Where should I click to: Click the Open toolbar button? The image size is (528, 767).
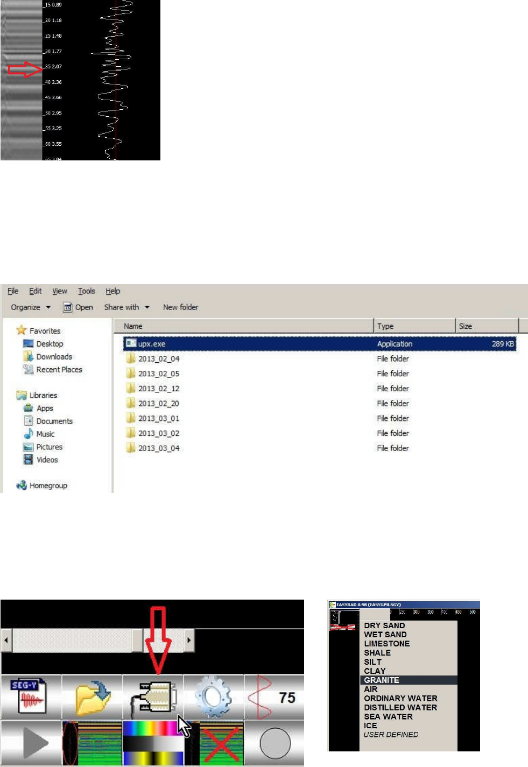[x=78, y=307]
